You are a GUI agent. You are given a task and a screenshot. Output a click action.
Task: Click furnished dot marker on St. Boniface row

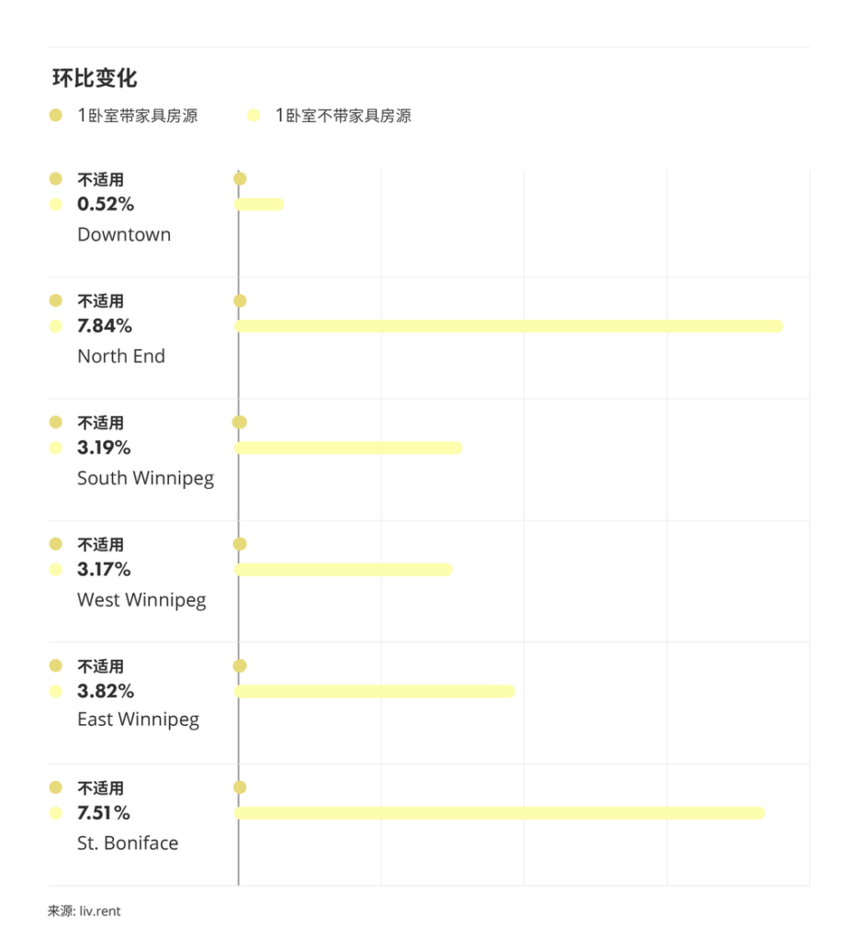click(x=240, y=788)
